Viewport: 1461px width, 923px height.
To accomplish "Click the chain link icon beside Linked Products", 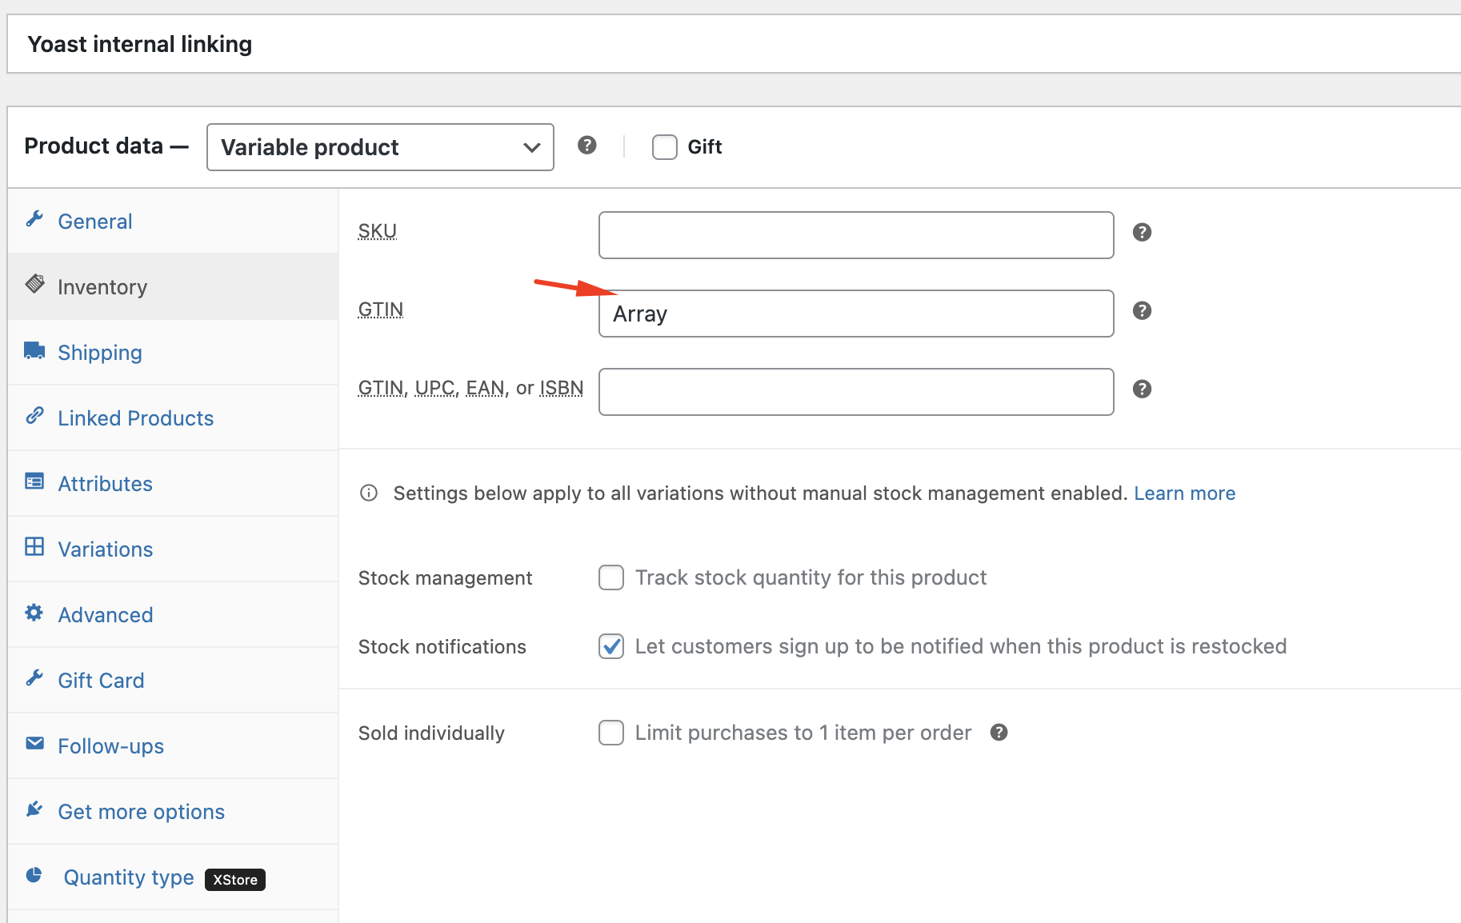I will [34, 416].
